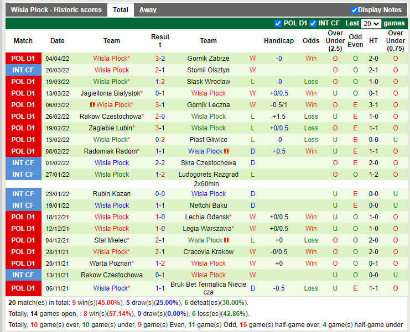Open Stomil Olsztyn team link

(208, 70)
